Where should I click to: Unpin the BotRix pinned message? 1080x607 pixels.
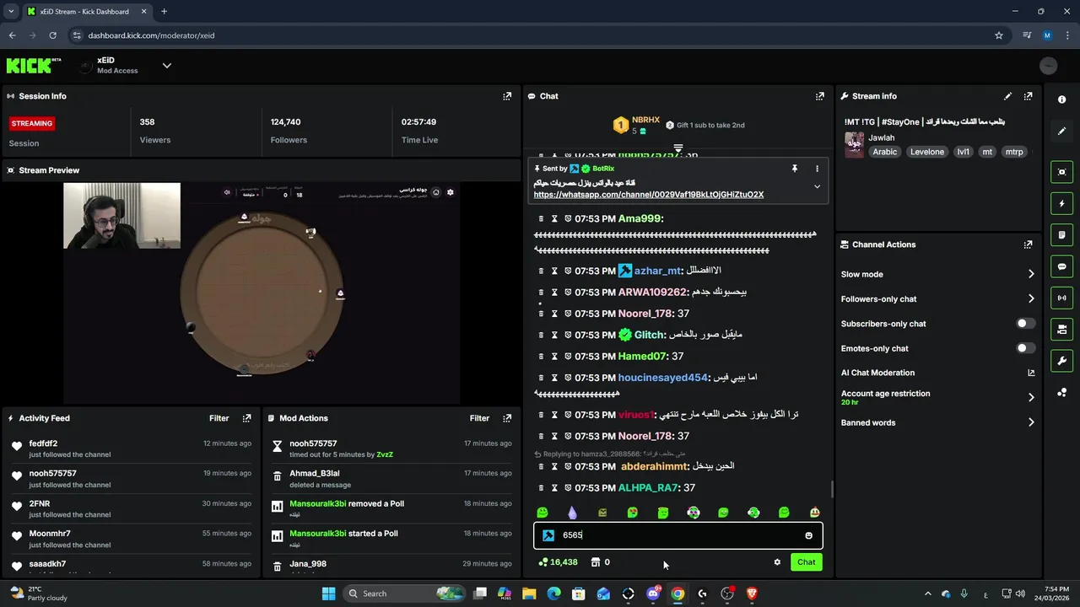tap(794, 169)
